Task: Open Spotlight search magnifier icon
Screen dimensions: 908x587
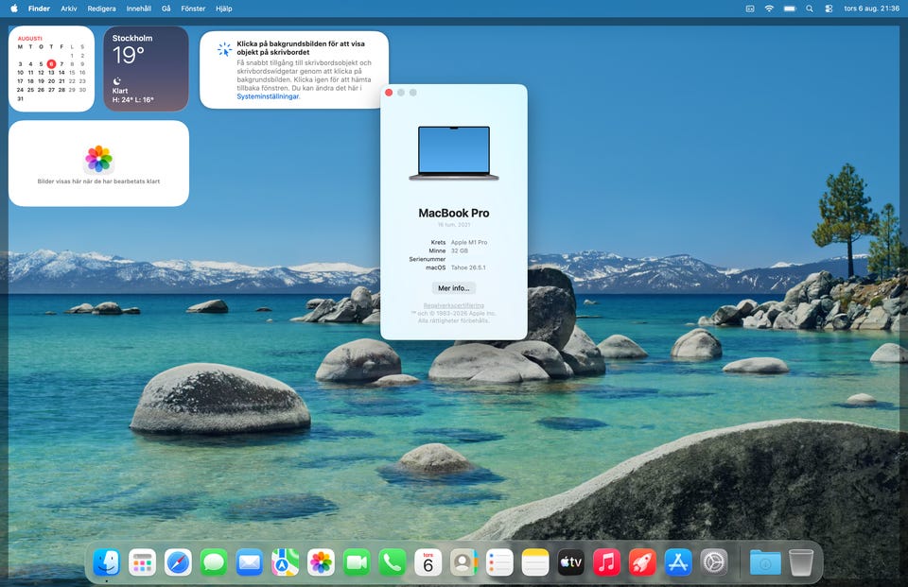Action: coord(810,9)
